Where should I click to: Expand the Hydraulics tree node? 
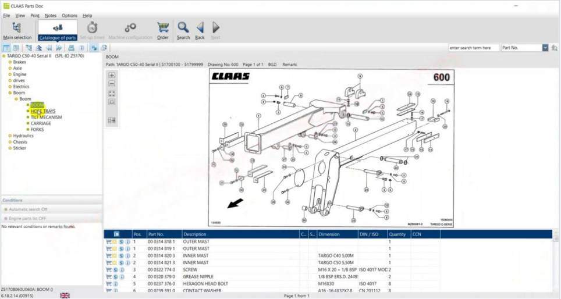10,136
